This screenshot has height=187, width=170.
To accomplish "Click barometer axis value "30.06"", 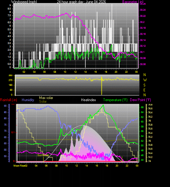I will [x=143, y=64].
